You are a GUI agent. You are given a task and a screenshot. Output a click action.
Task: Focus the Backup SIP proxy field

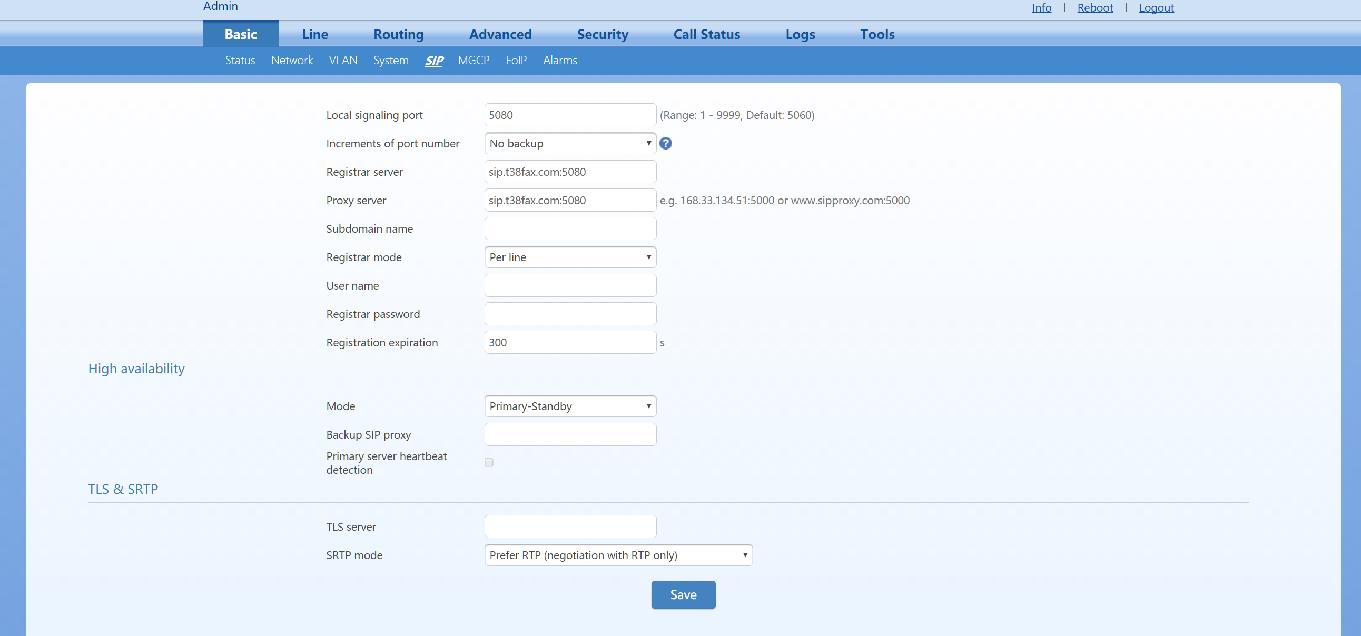tap(570, 434)
